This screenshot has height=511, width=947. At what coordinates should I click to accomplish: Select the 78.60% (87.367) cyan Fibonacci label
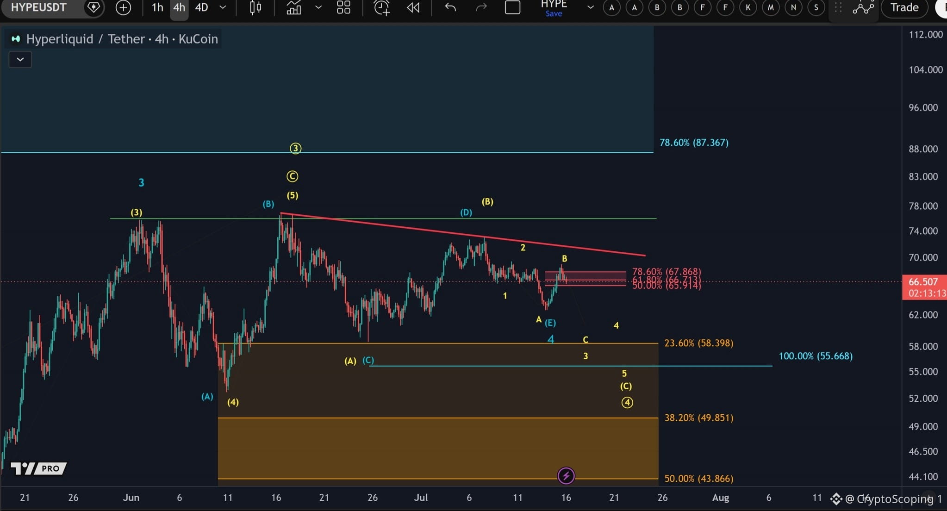tap(694, 143)
